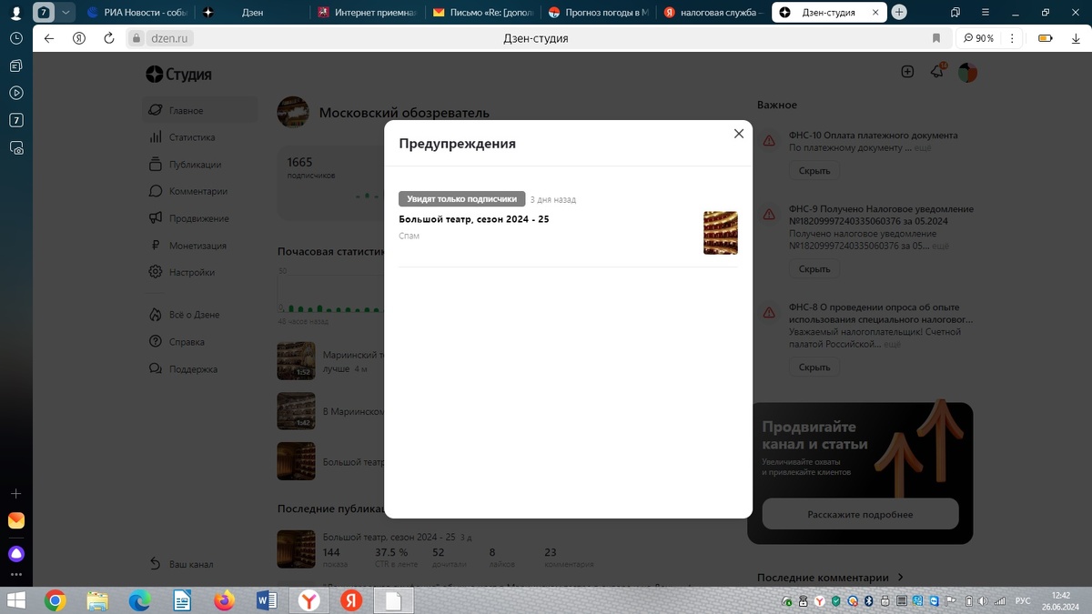Open the Большой театр post thumbnail in the dialog
The image size is (1092, 614).
[x=721, y=233]
